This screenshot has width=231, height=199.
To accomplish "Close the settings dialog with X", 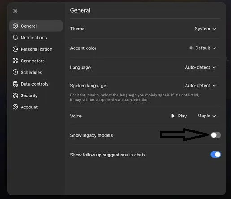I will (x=15, y=11).
